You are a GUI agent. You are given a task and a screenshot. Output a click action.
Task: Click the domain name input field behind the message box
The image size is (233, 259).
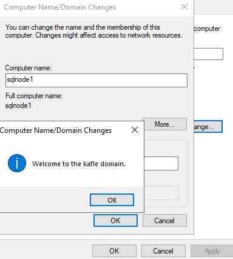point(161,163)
